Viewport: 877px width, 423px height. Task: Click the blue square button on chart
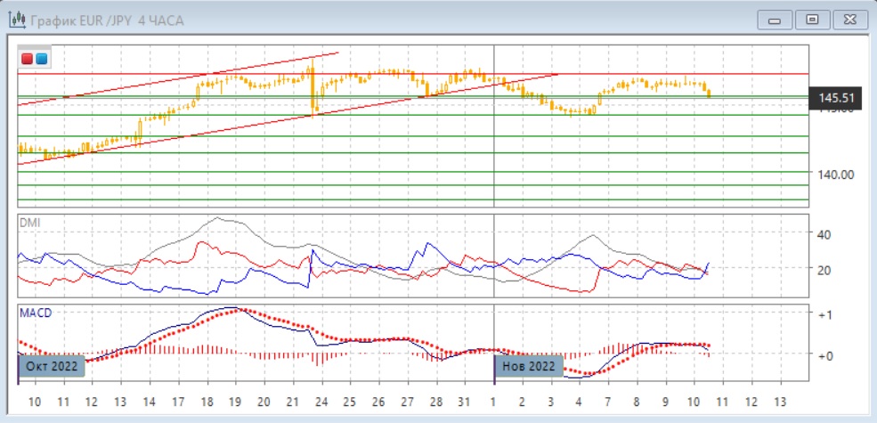pos(41,59)
